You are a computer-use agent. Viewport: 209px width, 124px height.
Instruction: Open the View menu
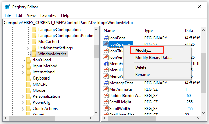31,15
